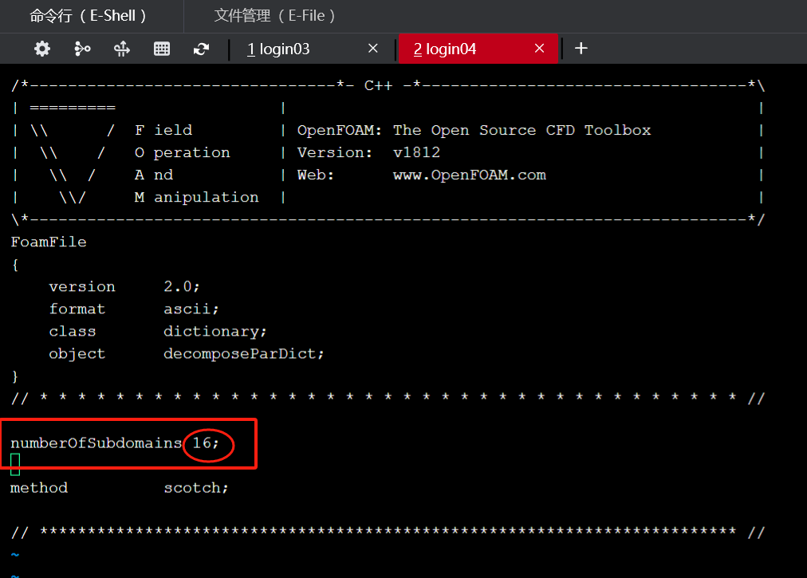Add a new session with plus button

581,49
